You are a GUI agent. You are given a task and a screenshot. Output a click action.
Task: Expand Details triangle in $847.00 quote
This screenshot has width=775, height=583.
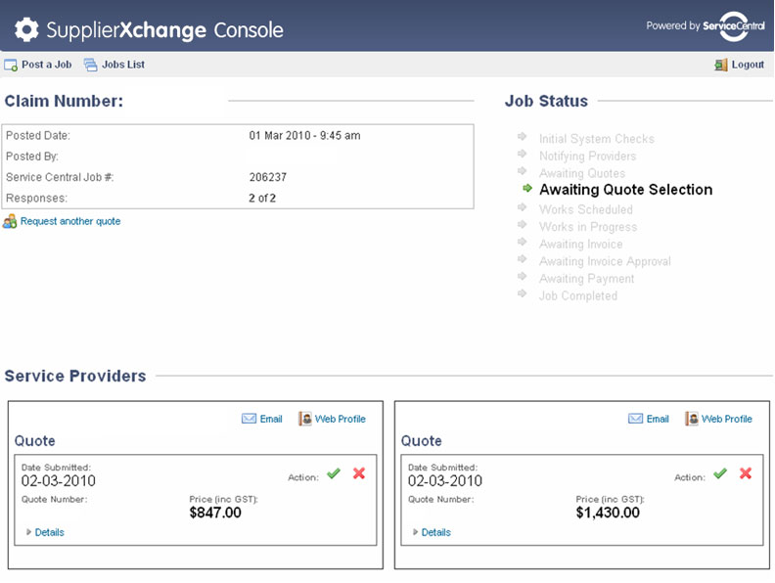[x=28, y=532]
